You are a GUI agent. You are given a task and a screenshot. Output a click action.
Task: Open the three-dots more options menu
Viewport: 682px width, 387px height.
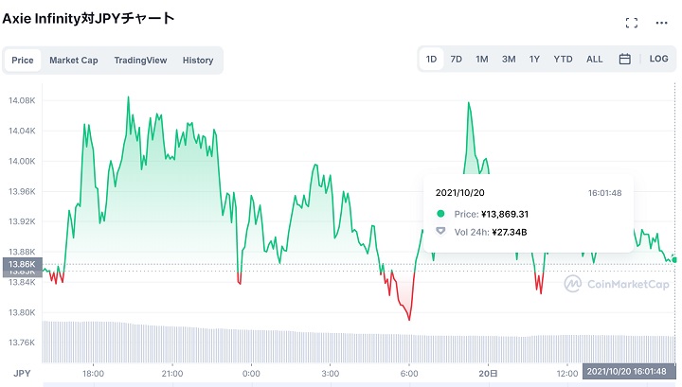(x=661, y=23)
